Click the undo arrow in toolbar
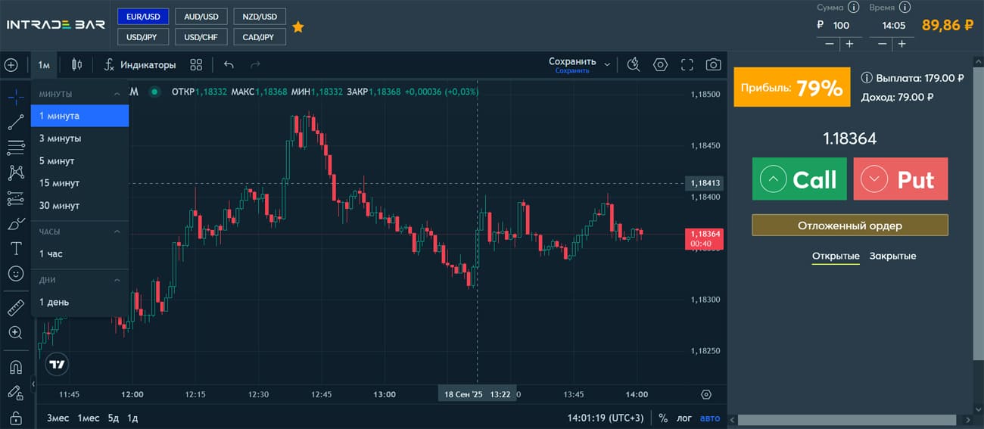The height and width of the screenshot is (429, 984). [229, 65]
